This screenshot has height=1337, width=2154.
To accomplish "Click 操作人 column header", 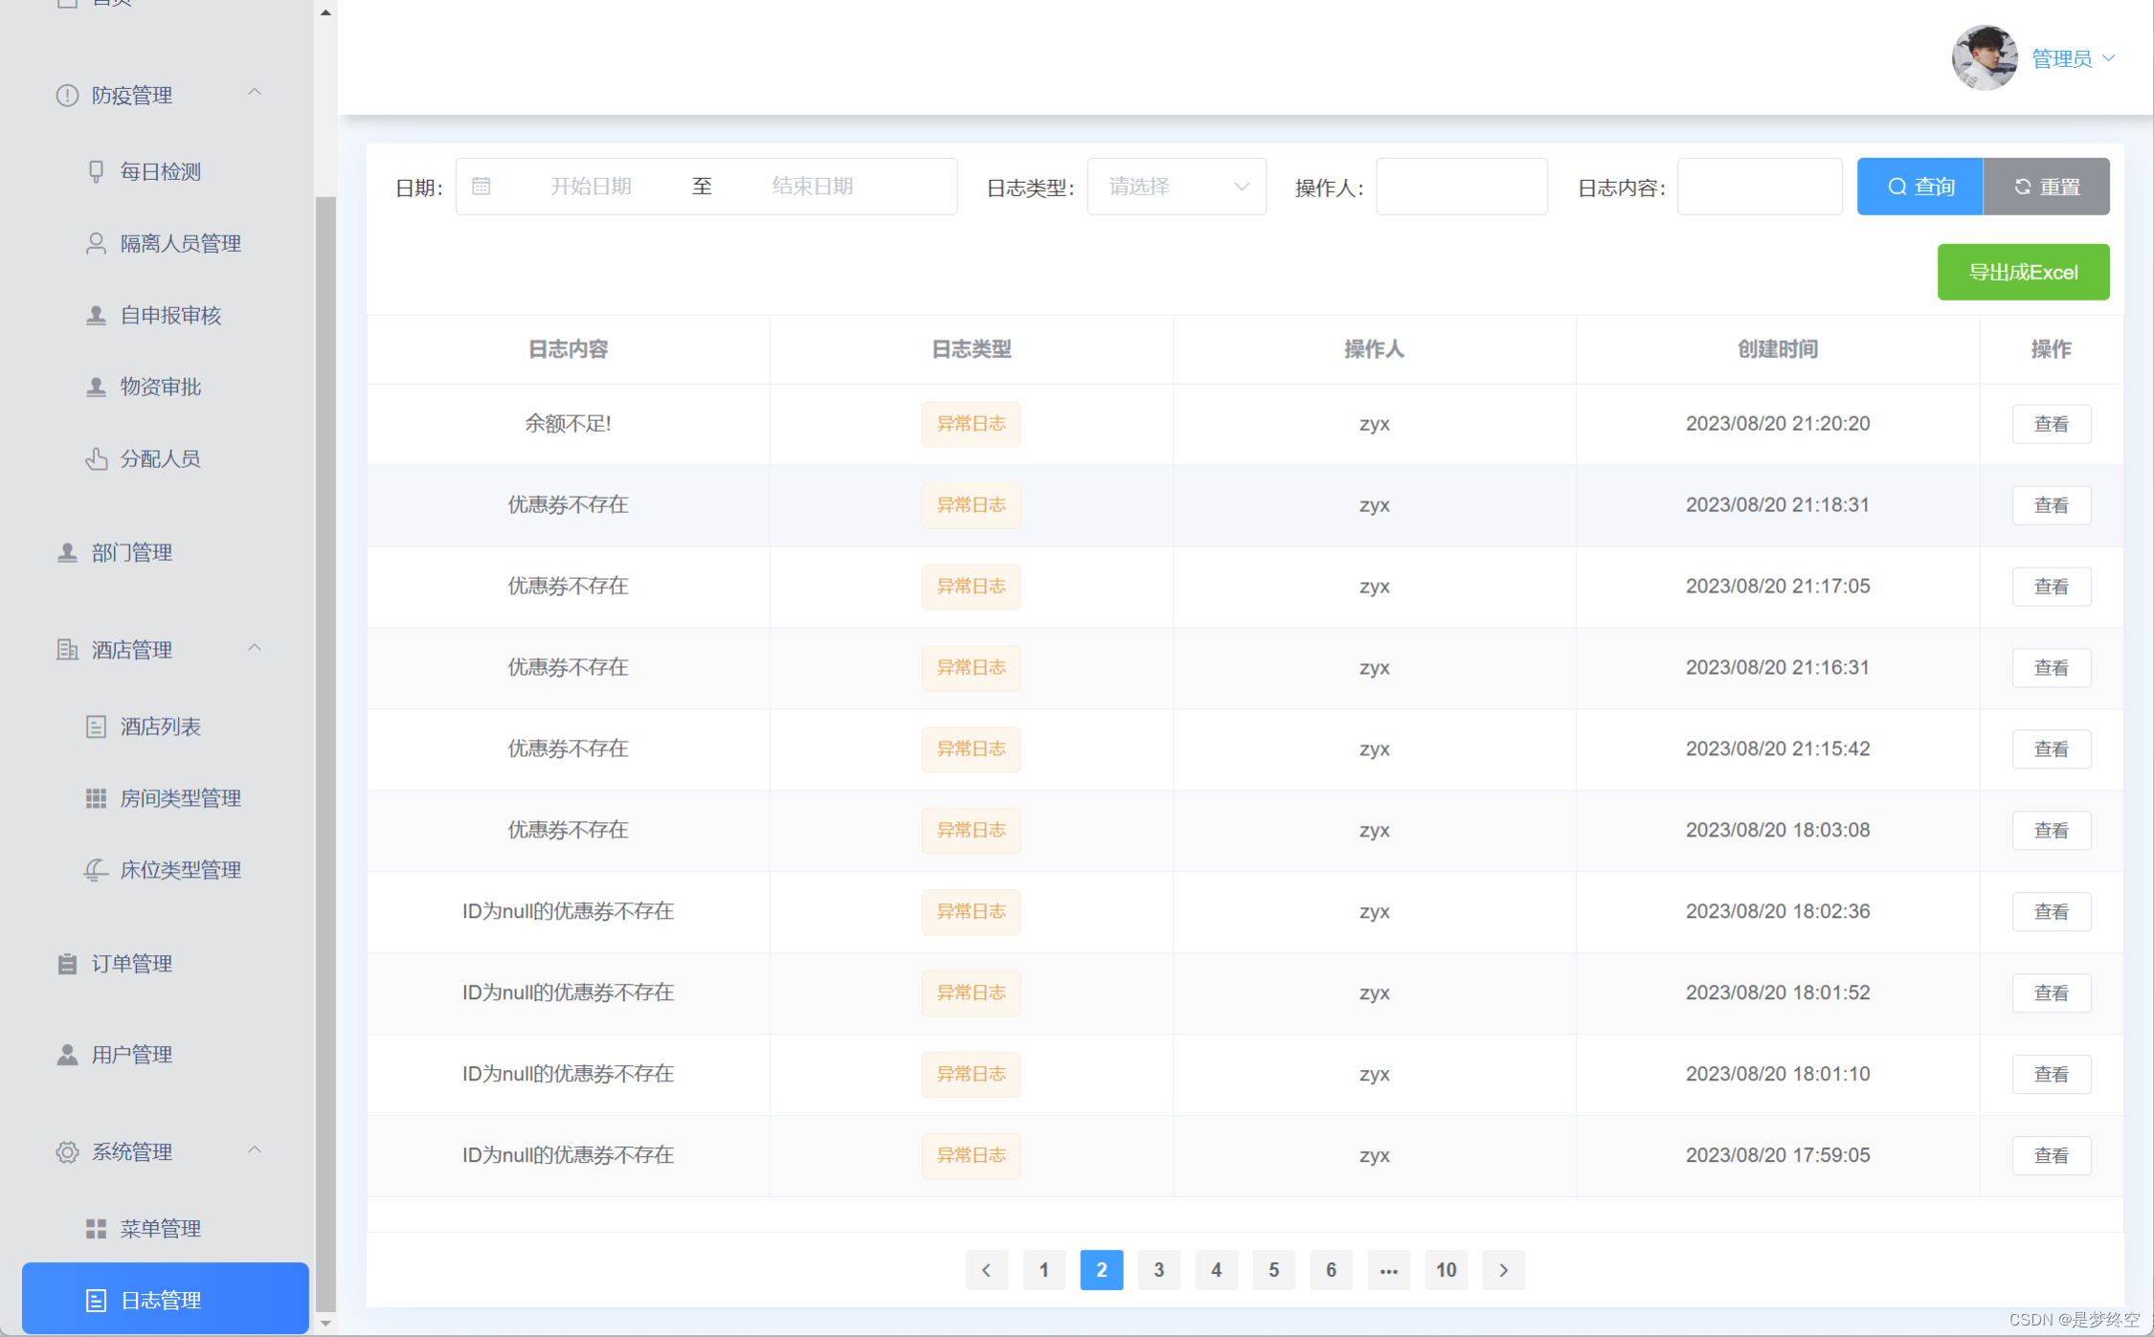I will [1374, 349].
